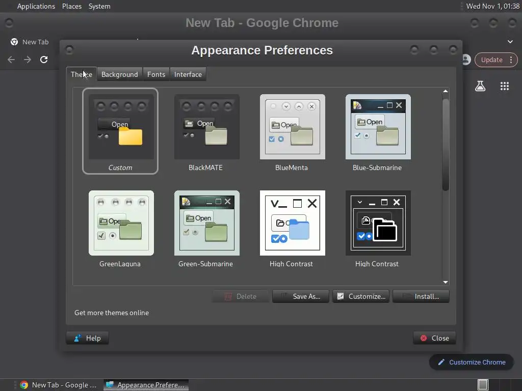Go forward in Chrome
522x391 pixels.
[28, 60]
